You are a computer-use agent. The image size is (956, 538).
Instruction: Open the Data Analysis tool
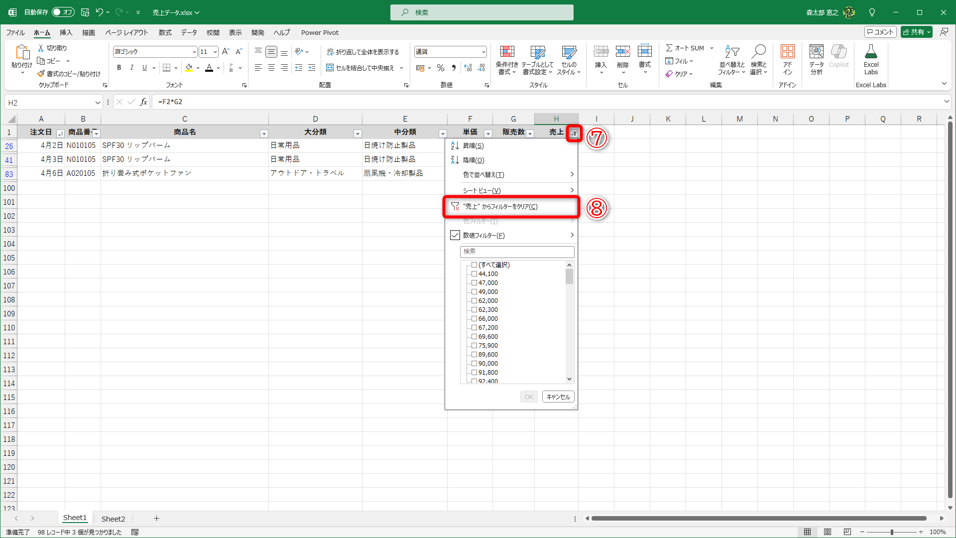point(816,52)
